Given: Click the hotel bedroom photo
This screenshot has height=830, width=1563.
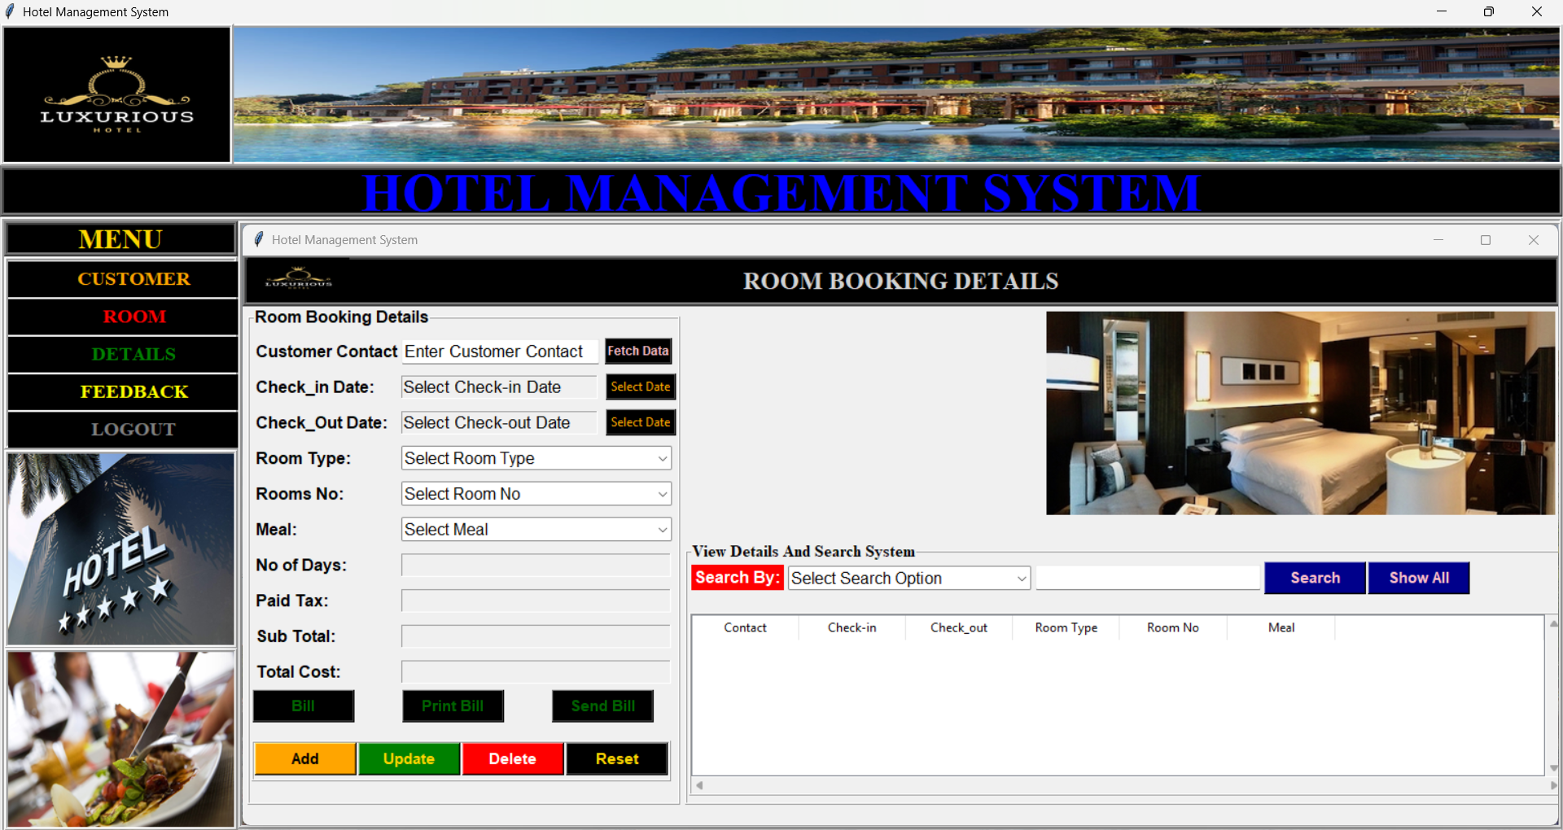Looking at the screenshot, I should (1299, 413).
